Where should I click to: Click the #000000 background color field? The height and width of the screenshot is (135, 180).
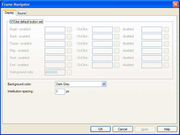(x=55, y=72)
